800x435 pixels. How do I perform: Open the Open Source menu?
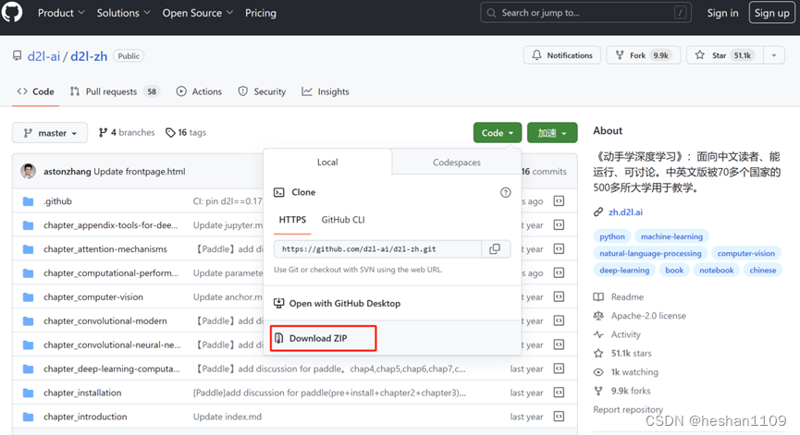coord(197,13)
